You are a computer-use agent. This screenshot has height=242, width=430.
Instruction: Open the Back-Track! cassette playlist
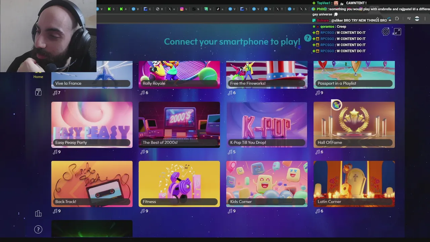pyautogui.click(x=92, y=184)
